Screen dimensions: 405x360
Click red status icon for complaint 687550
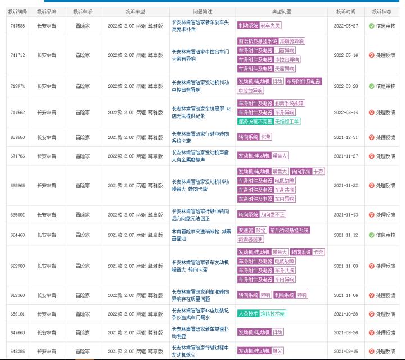(371, 137)
